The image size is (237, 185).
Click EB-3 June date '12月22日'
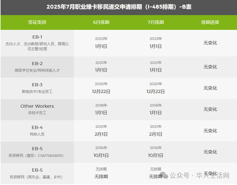[101, 91]
